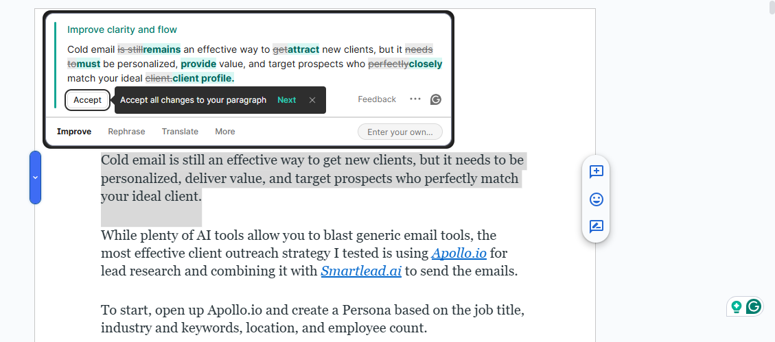Expand the blue side panel chevron
Image resolution: width=775 pixels, height=342 pixels.
[35, 178]
